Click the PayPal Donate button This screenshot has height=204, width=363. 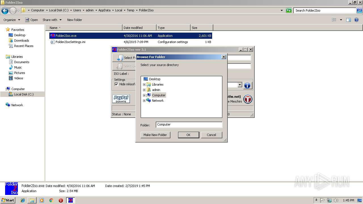pyautogui.click(x=121, y=99)
